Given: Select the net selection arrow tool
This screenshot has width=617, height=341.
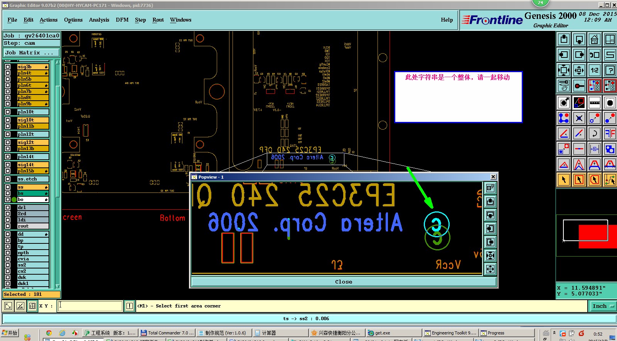Looking at the screenshot, I should 610,180.
